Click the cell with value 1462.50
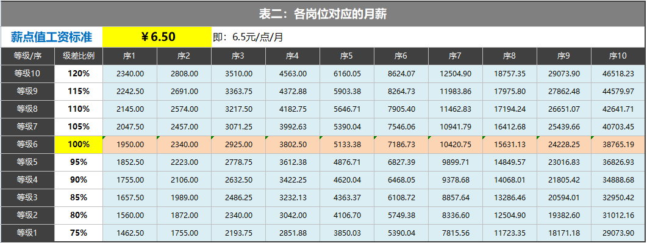 [130, 233]
